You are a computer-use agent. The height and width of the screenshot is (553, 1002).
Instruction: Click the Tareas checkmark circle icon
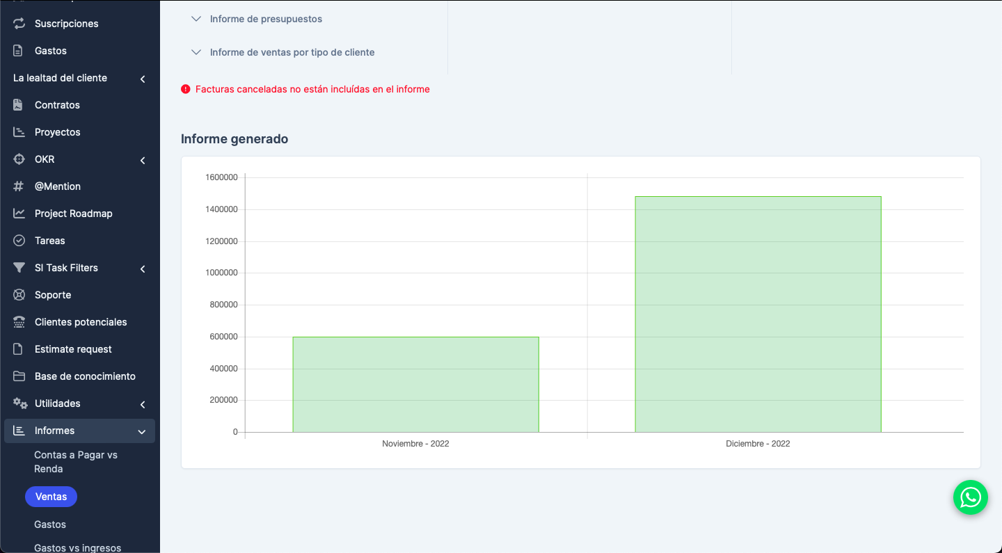pyautogui.click(x=19, y=241)
